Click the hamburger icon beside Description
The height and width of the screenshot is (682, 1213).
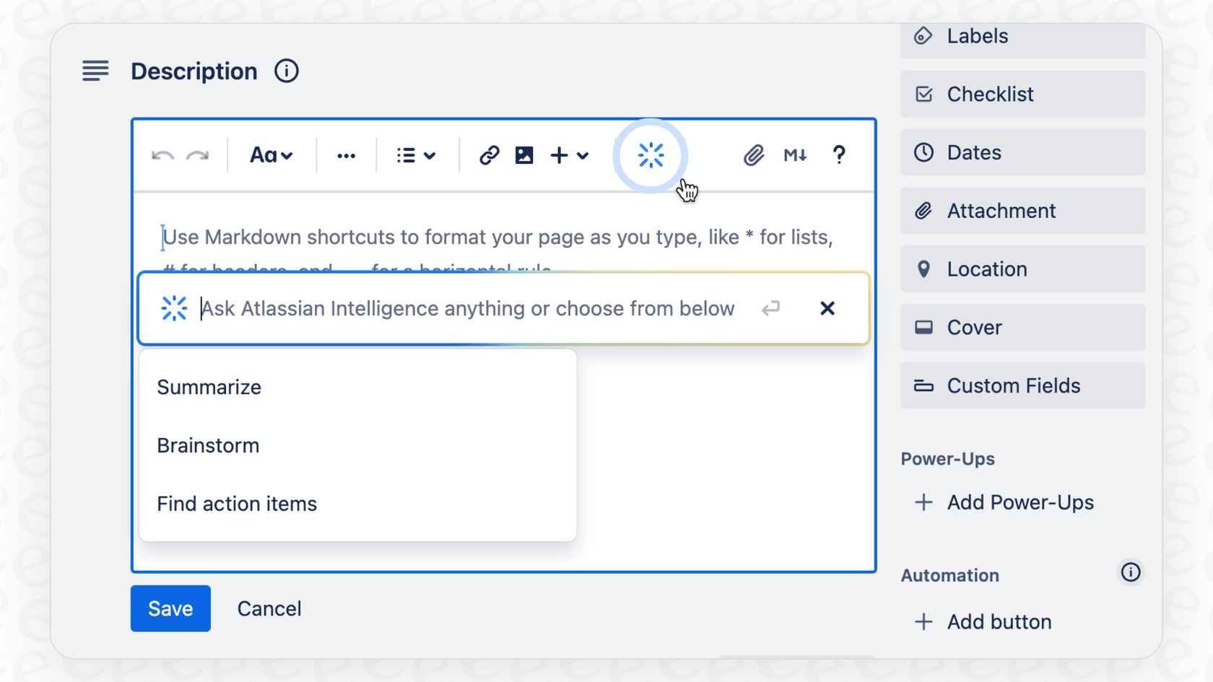click(95, 71)
